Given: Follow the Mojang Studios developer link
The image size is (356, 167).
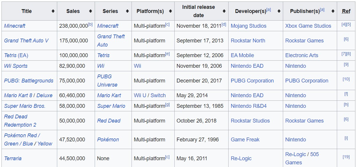Looking at the screenshot, I should [248, 26].
